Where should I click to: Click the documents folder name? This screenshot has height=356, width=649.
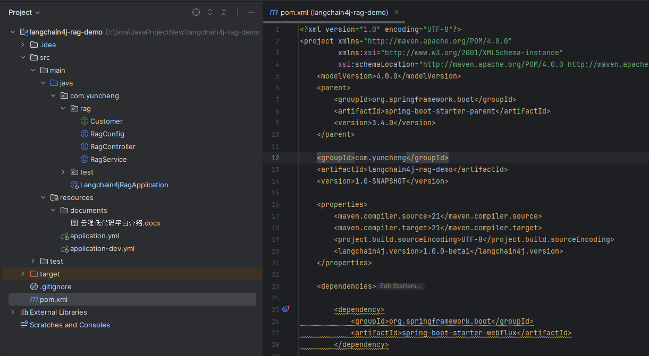tap(89, 210)
